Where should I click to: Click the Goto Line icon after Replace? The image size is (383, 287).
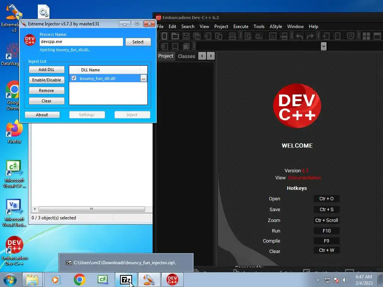point(273,36)
